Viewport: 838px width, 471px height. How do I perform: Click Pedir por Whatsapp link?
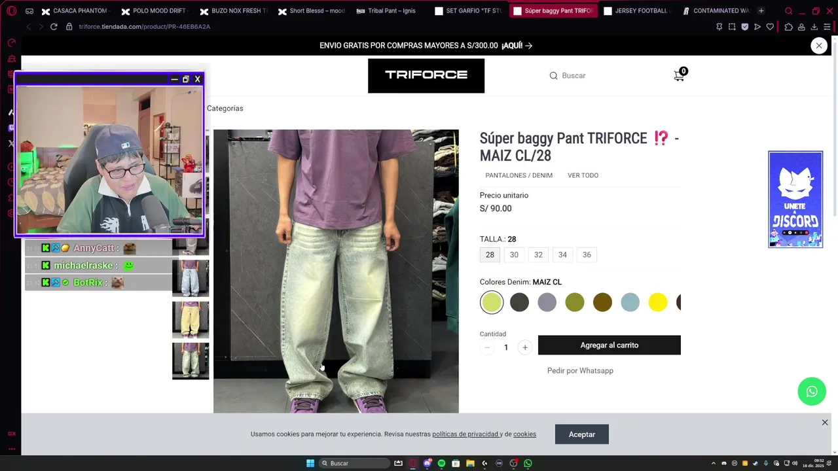pyautogui.click(x=580, y=371)
